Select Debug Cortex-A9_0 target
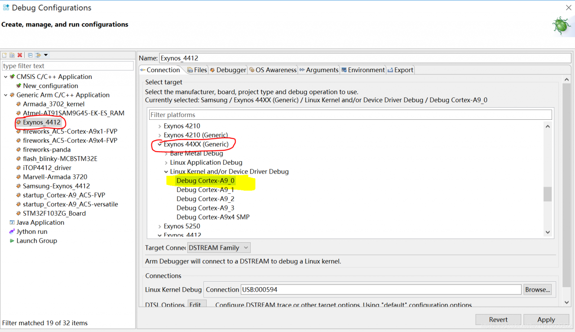Screen dimensions: 575x332 (205, 181)
